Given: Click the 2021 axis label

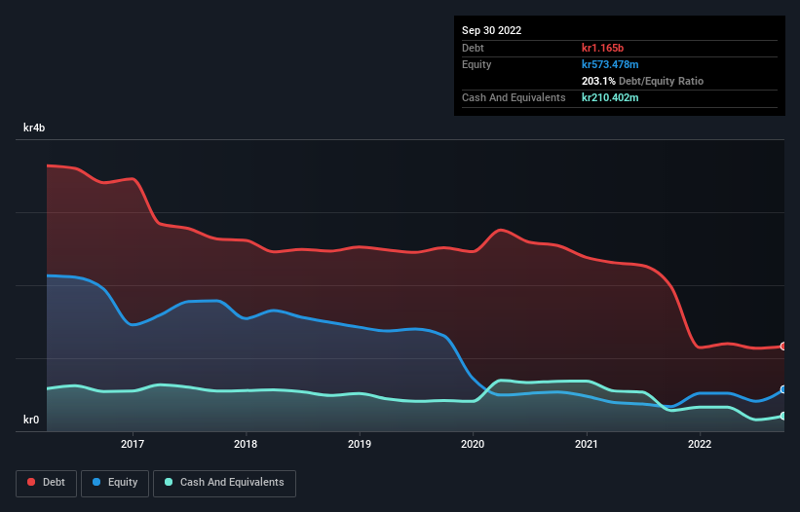Looking at the screenshot, I should pyautogui.click(x=587, y=444).
